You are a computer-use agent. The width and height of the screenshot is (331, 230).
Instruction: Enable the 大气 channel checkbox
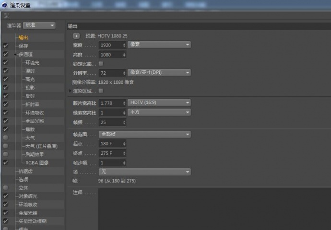5,138
